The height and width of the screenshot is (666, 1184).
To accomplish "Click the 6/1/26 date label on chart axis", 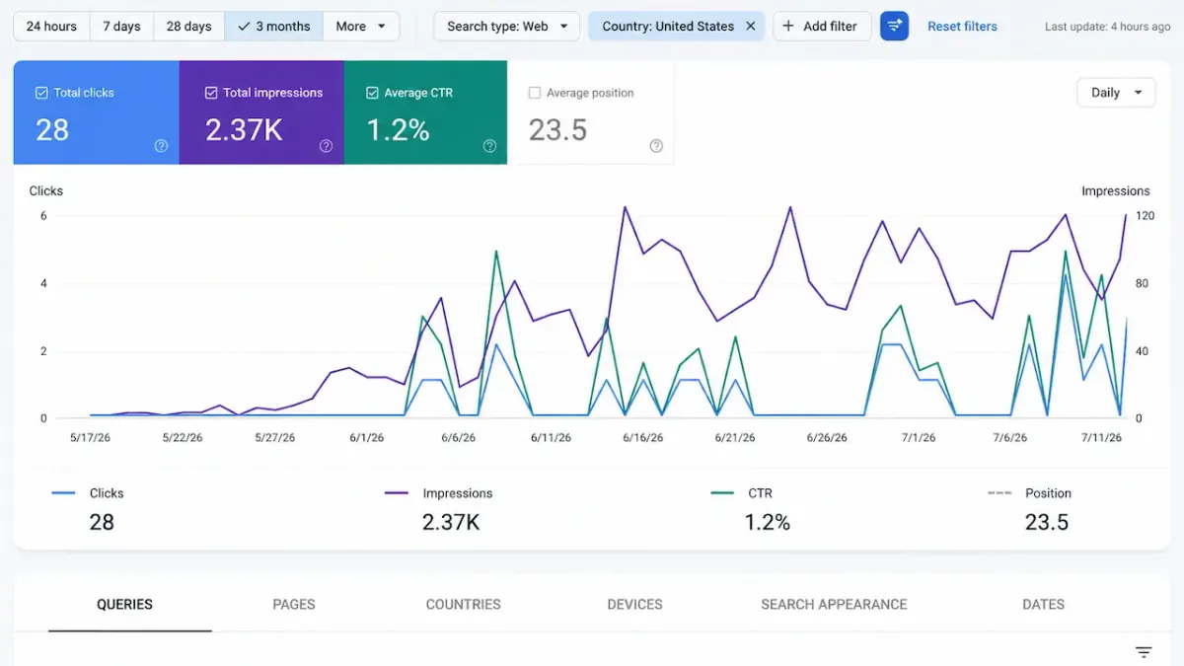I will [366, 437].
